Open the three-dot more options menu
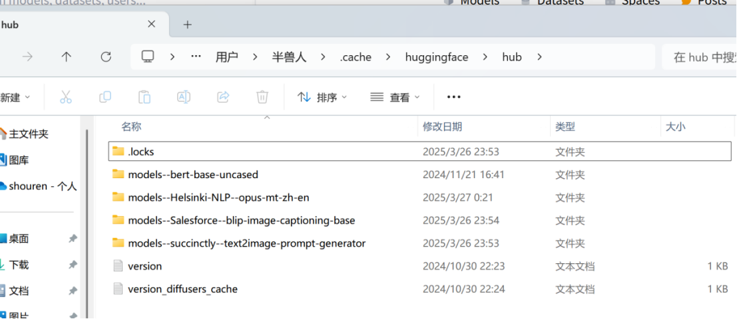This screenshot has height=319, width=737. (454, 97)
